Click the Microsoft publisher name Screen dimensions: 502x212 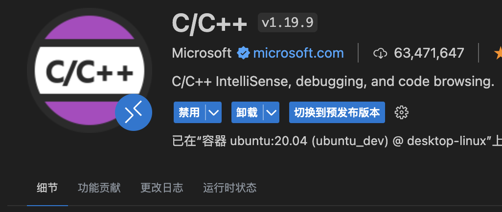click(202, 53)
